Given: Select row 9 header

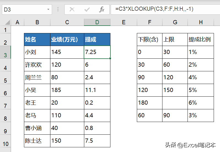Looking at the screenshot, I should point(5,128).
